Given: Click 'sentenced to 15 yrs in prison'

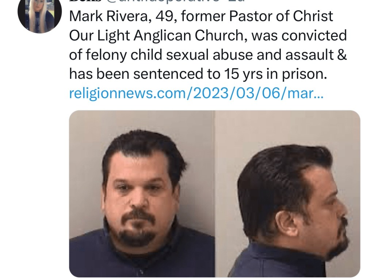Looking at the screenshot, I should [x=230, y=74].
